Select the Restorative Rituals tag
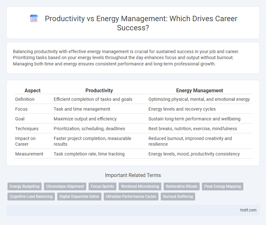 tap(182, 186)
